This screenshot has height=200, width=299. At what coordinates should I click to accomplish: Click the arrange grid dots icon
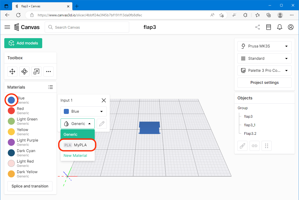tap(267, 146)
